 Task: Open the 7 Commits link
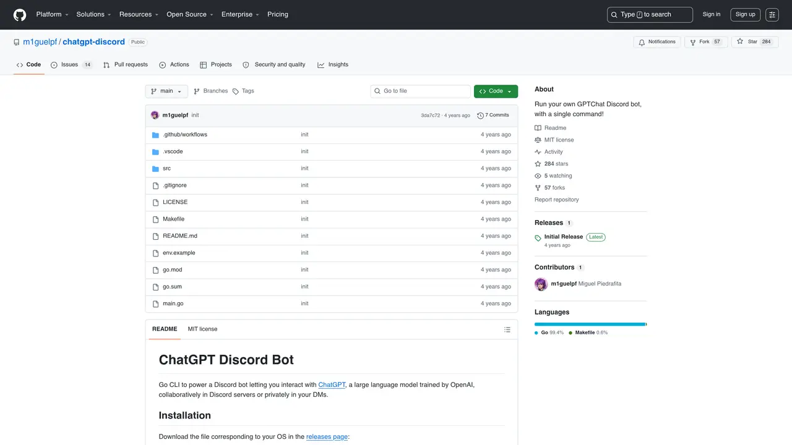point(493,116)
